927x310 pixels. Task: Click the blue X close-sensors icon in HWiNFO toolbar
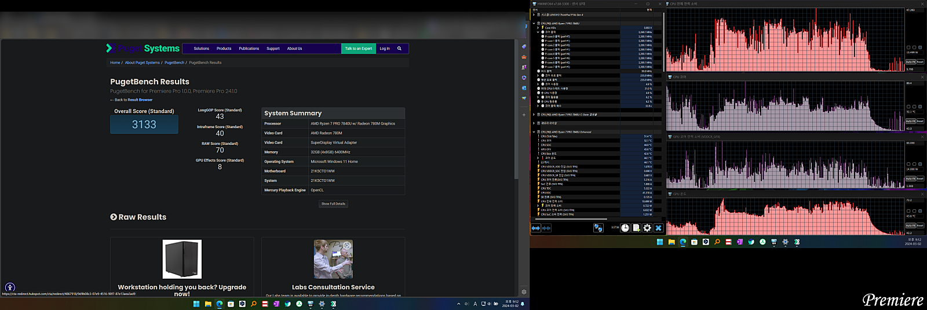pyautogui.click(x=658, y=228)
